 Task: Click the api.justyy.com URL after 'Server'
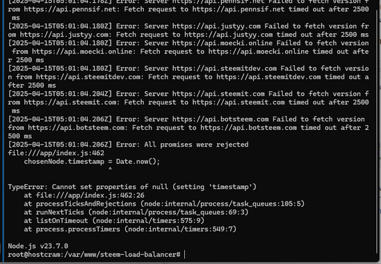(x=216, y=26)
